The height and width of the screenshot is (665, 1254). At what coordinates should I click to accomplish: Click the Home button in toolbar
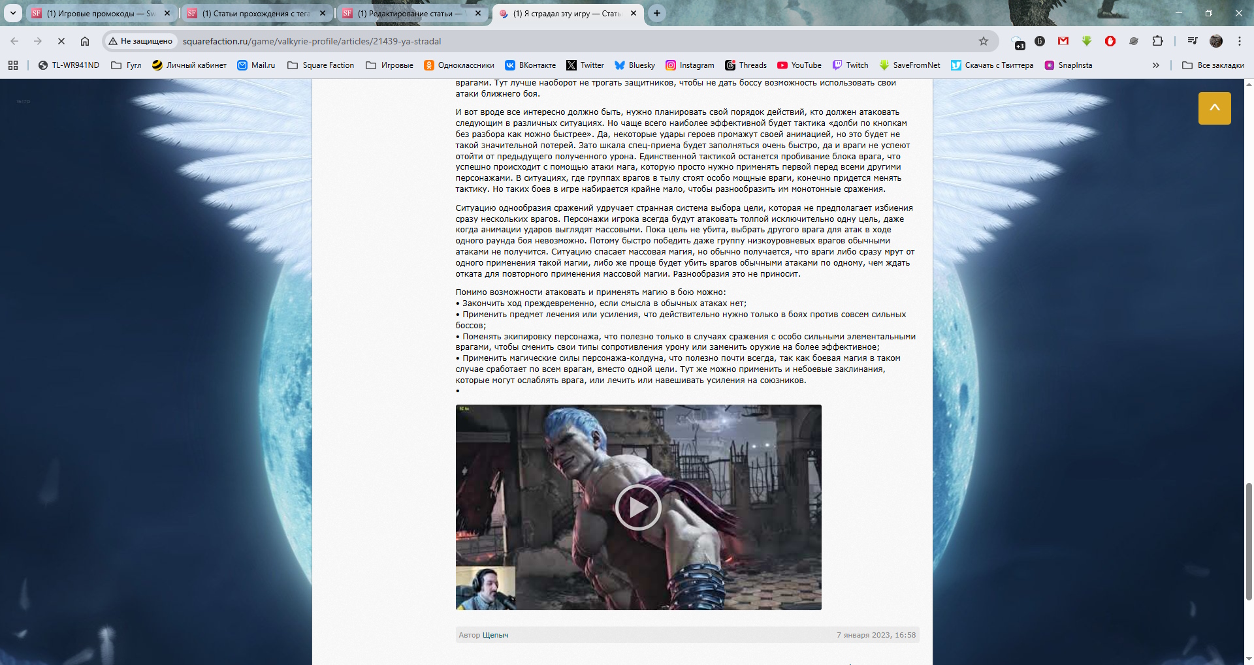click(85, 41)
